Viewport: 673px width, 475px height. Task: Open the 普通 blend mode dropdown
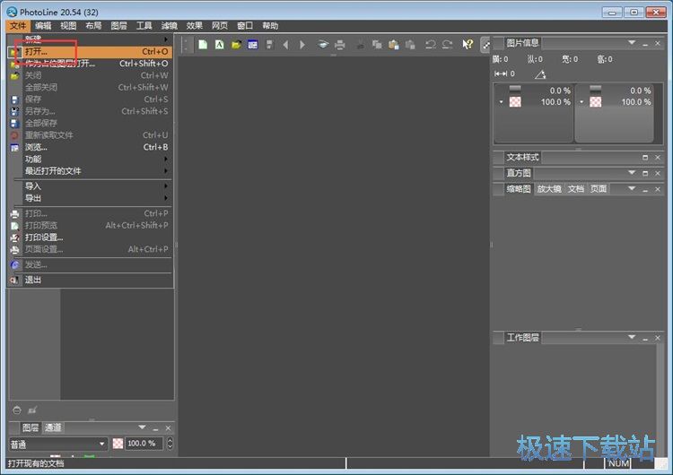tap(57, 444)
